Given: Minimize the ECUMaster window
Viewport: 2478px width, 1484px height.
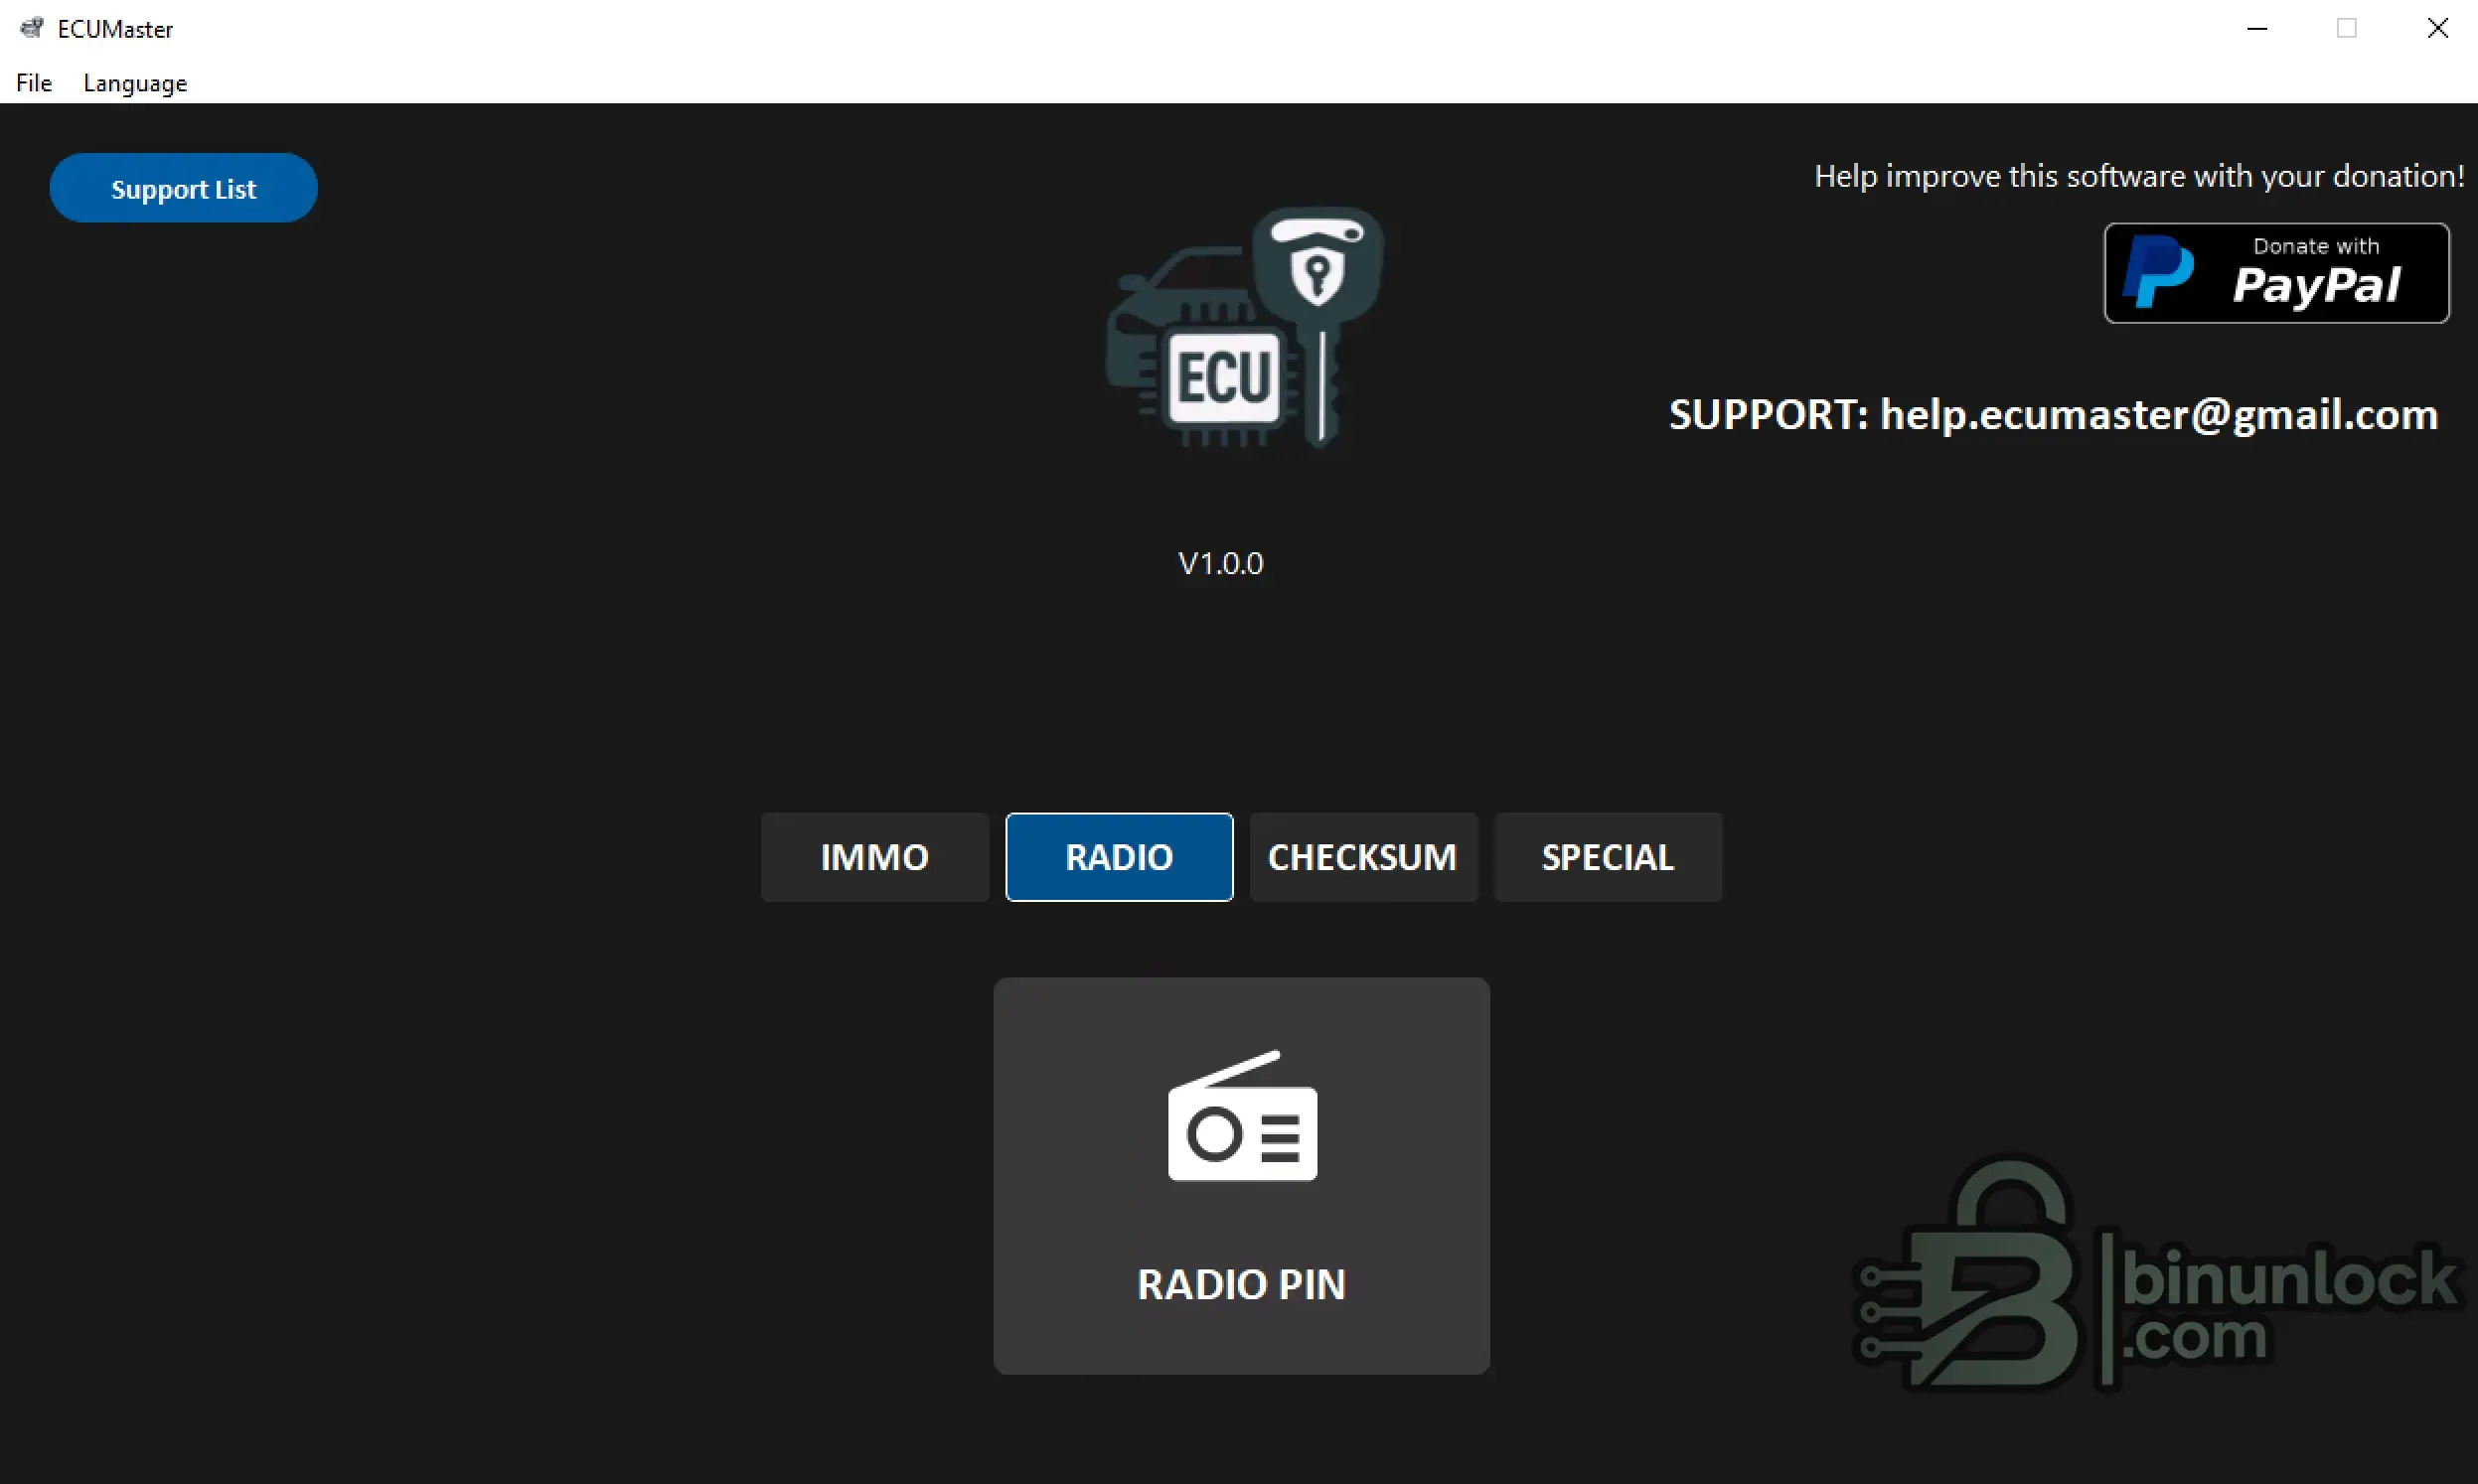Looking at the screenshot, I should (2257, 28).
